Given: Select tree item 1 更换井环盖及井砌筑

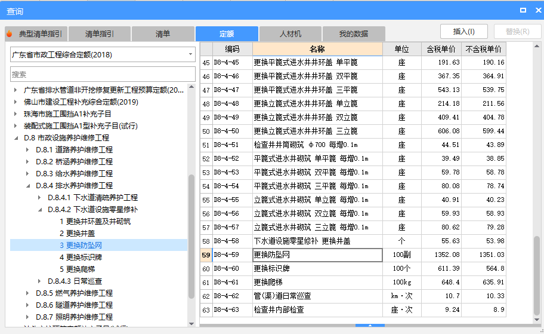Looking at the screenshot, I should pos(95,222).
